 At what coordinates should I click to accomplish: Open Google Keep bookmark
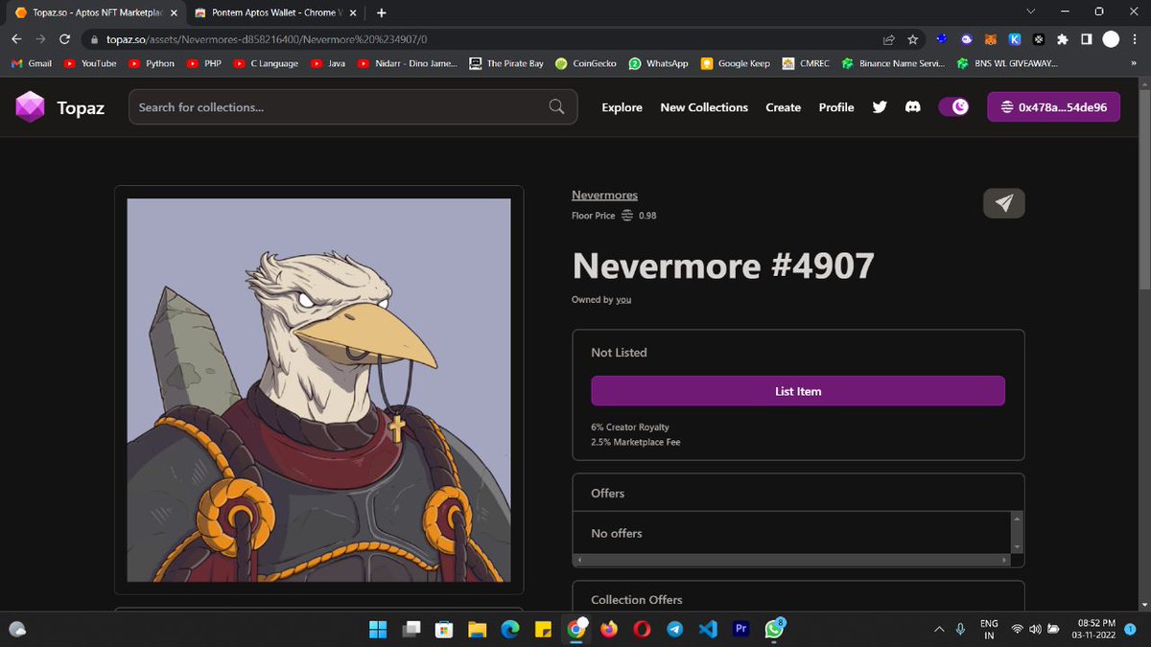(x=736, y=63)
